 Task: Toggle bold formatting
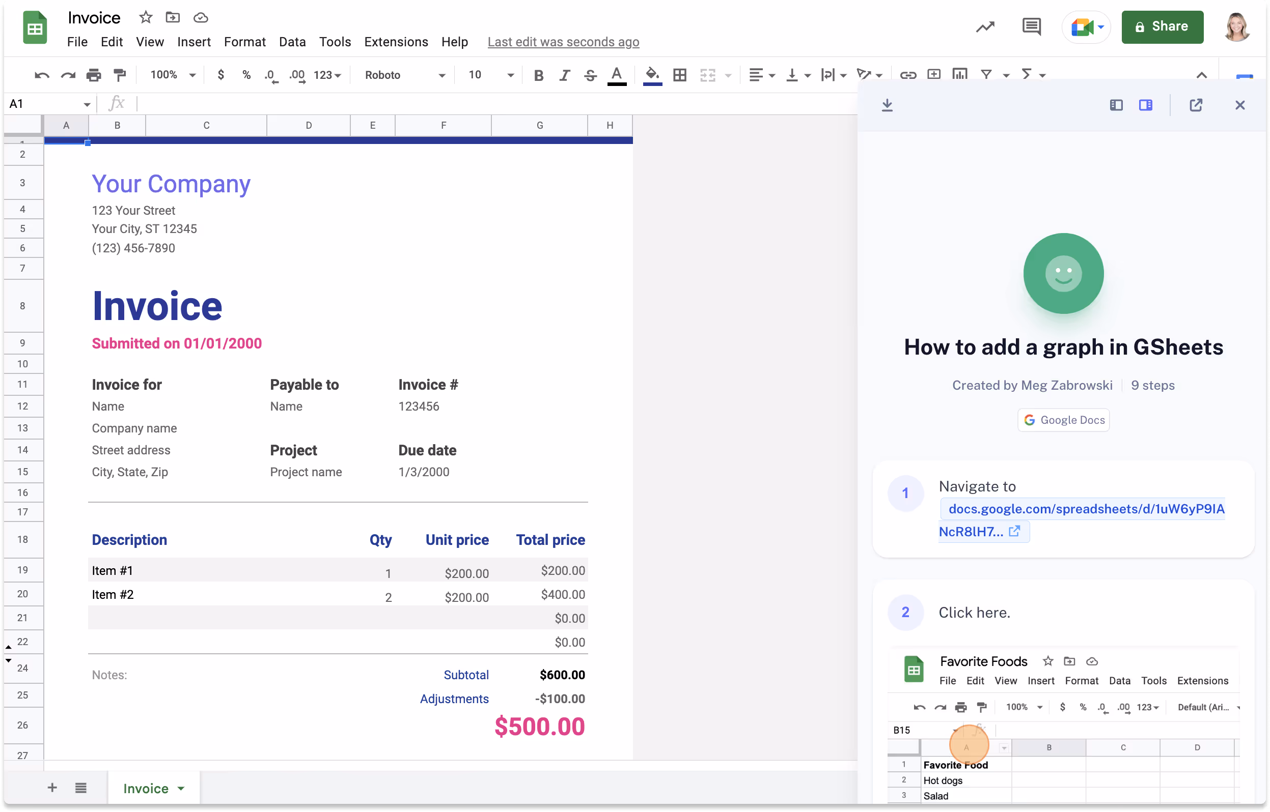point(538,75)
